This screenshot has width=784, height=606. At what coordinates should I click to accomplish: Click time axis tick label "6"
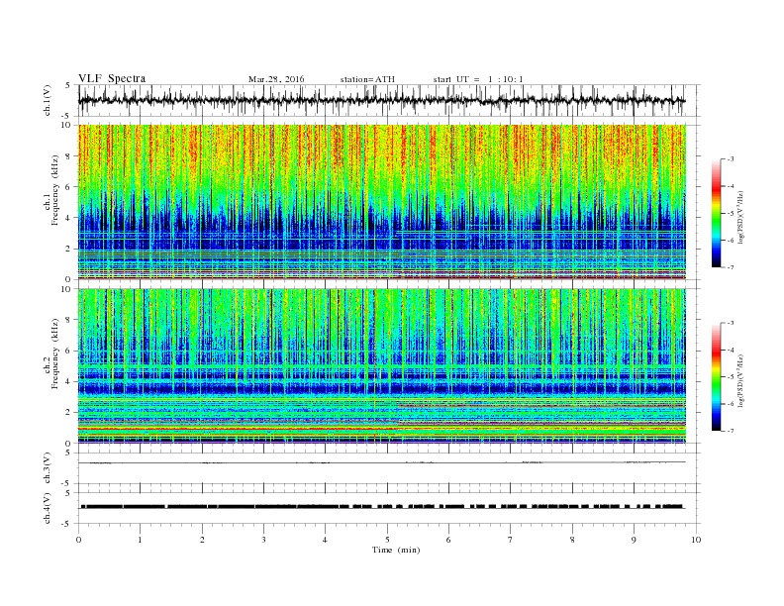pyautogui.click(x=448, y=540)
